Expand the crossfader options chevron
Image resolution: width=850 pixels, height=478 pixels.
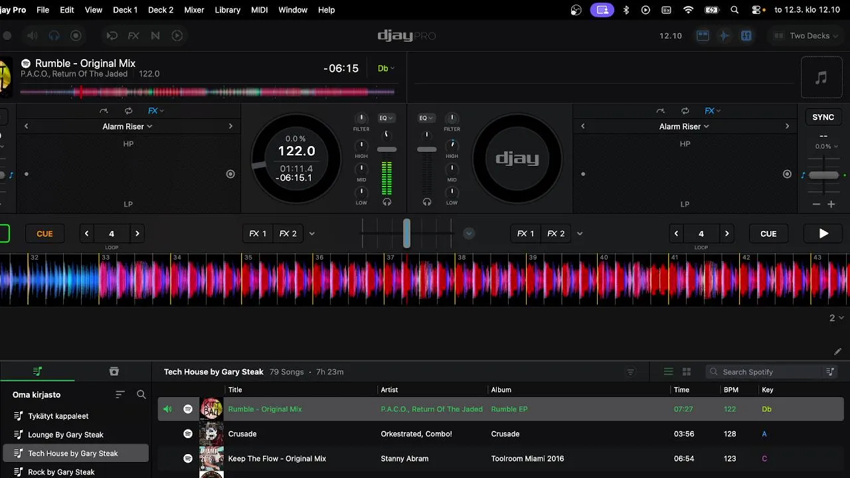469,233
